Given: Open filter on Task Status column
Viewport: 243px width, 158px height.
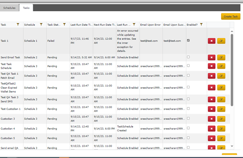Looking at the screenshot, I should pos(64,25).
